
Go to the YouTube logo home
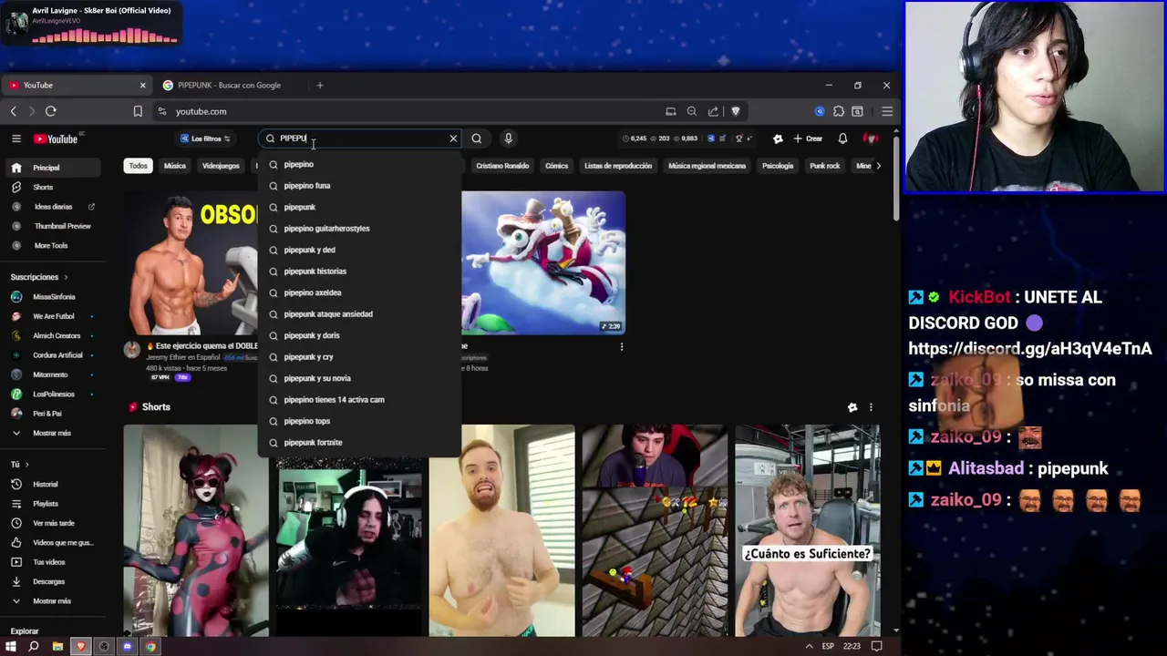(57, 138)
